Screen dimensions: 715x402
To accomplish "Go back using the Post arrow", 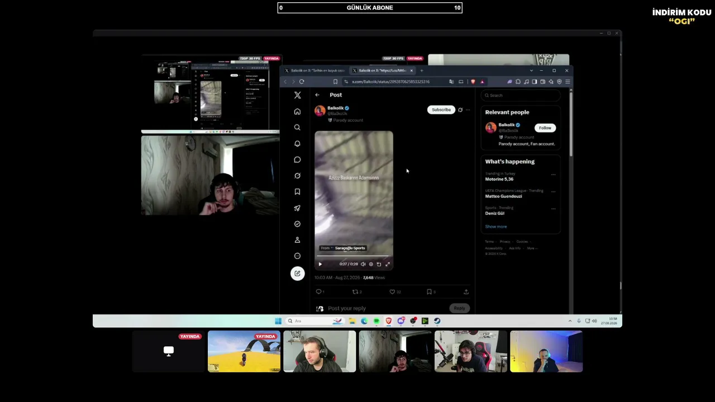I will (x=317, y=95).
